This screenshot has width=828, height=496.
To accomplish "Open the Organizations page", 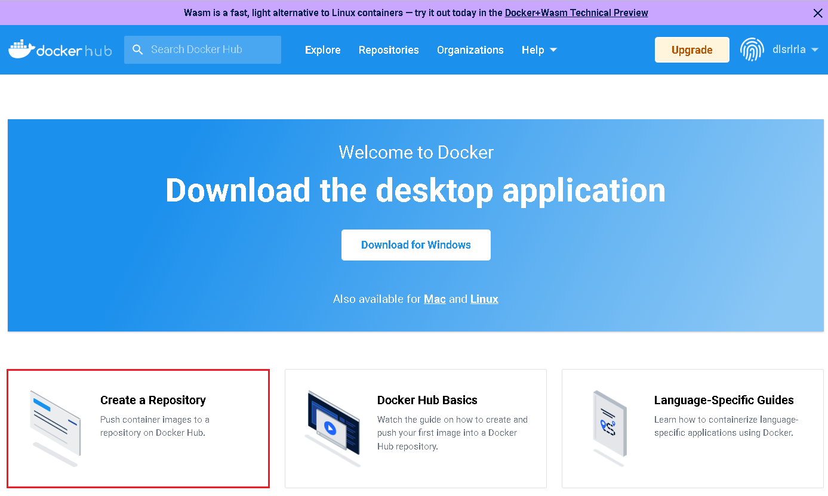I will pyautogui.click(x=470, y=50).
